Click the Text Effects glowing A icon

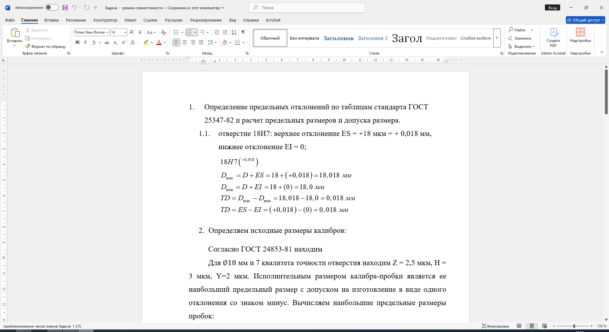133,42
